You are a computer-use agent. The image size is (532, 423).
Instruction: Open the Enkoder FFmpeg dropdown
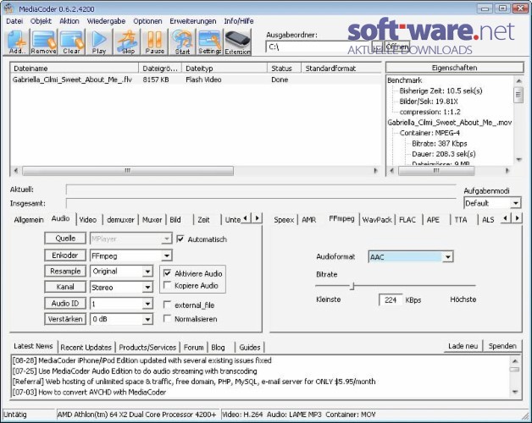click(x=167, y=255)
